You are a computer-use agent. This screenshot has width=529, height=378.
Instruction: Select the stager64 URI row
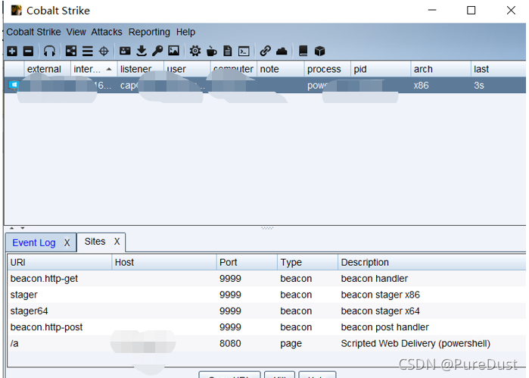pyautogui.click(x=266, y=311)
